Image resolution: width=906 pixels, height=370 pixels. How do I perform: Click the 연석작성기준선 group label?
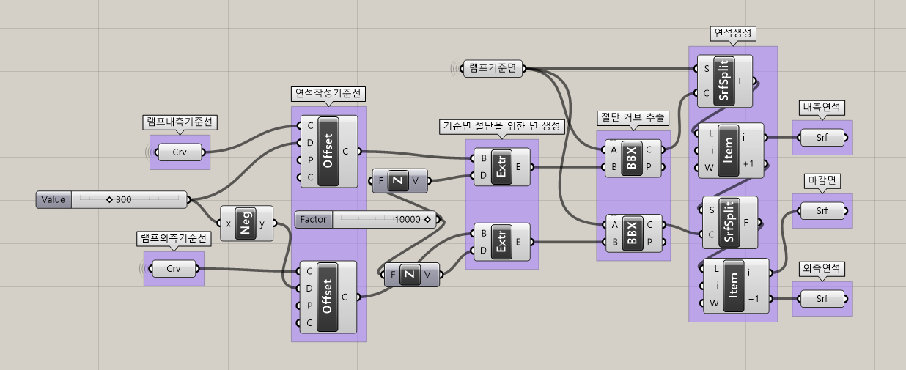click(x=329, y=94)
